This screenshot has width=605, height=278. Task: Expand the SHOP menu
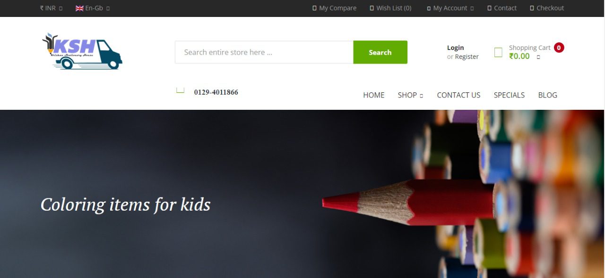410,95
